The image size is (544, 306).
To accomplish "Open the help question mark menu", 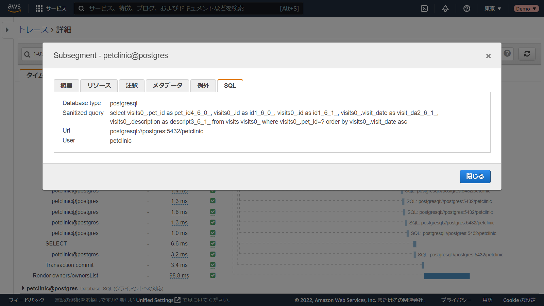I will 467,8.
